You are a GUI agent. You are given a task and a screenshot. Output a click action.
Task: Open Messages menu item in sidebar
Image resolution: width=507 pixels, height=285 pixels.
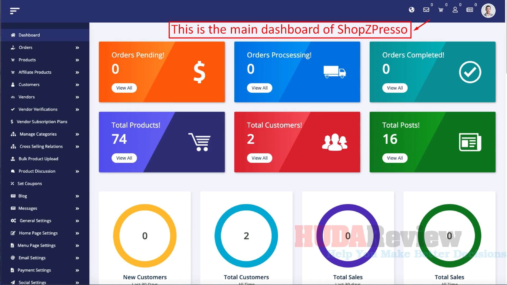tap(44, 208)
